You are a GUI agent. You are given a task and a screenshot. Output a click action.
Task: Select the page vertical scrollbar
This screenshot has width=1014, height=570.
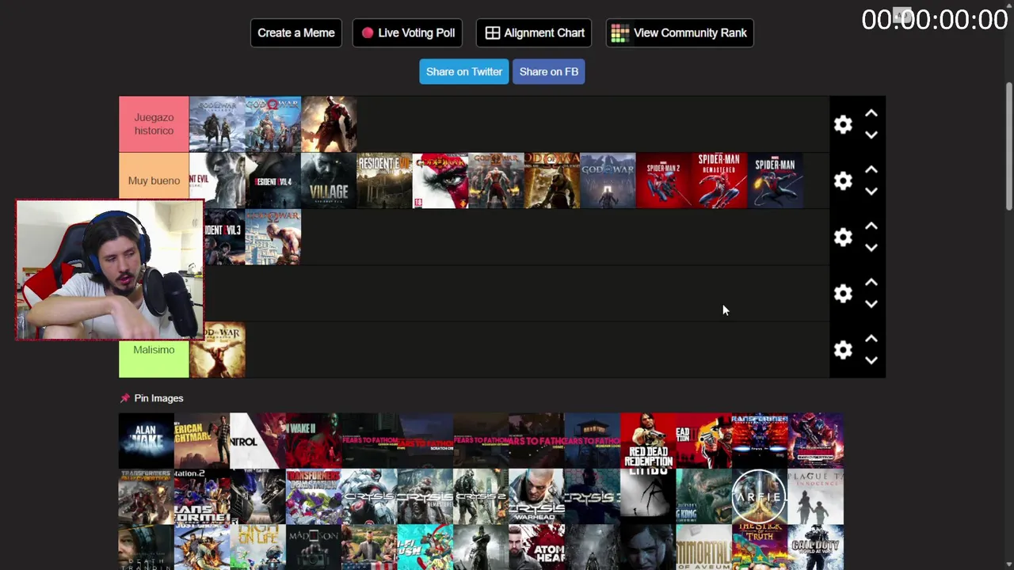pyautogui.click(x=1008, y=146)
